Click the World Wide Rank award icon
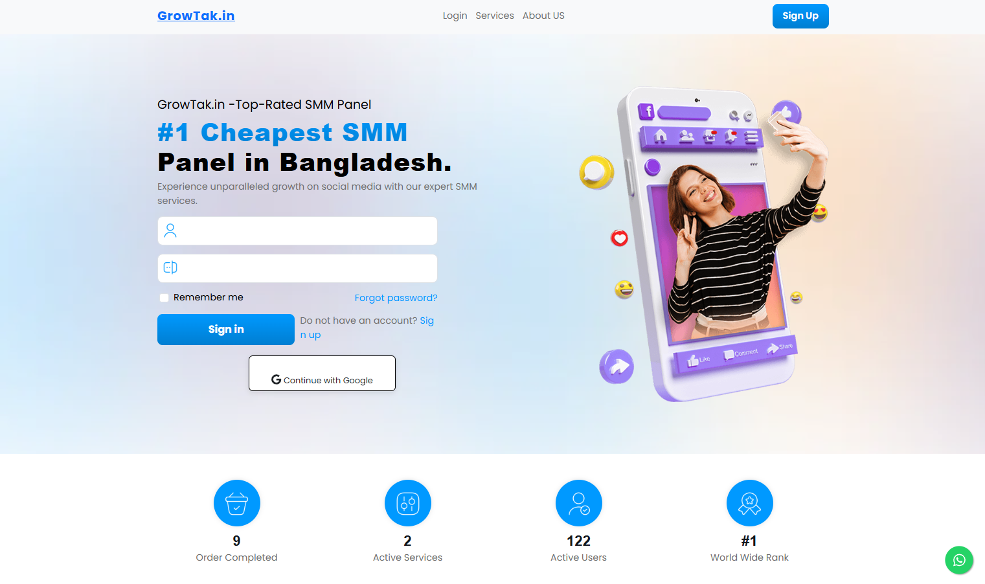985x584 pixels. [750, 503]
